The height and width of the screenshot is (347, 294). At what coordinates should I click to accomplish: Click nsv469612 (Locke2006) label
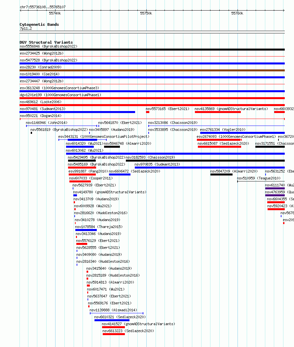point(41,102)
